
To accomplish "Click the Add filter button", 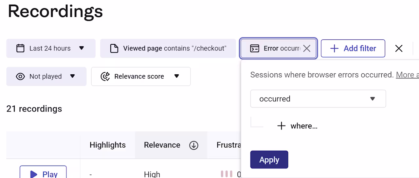I will pos(353,48).
